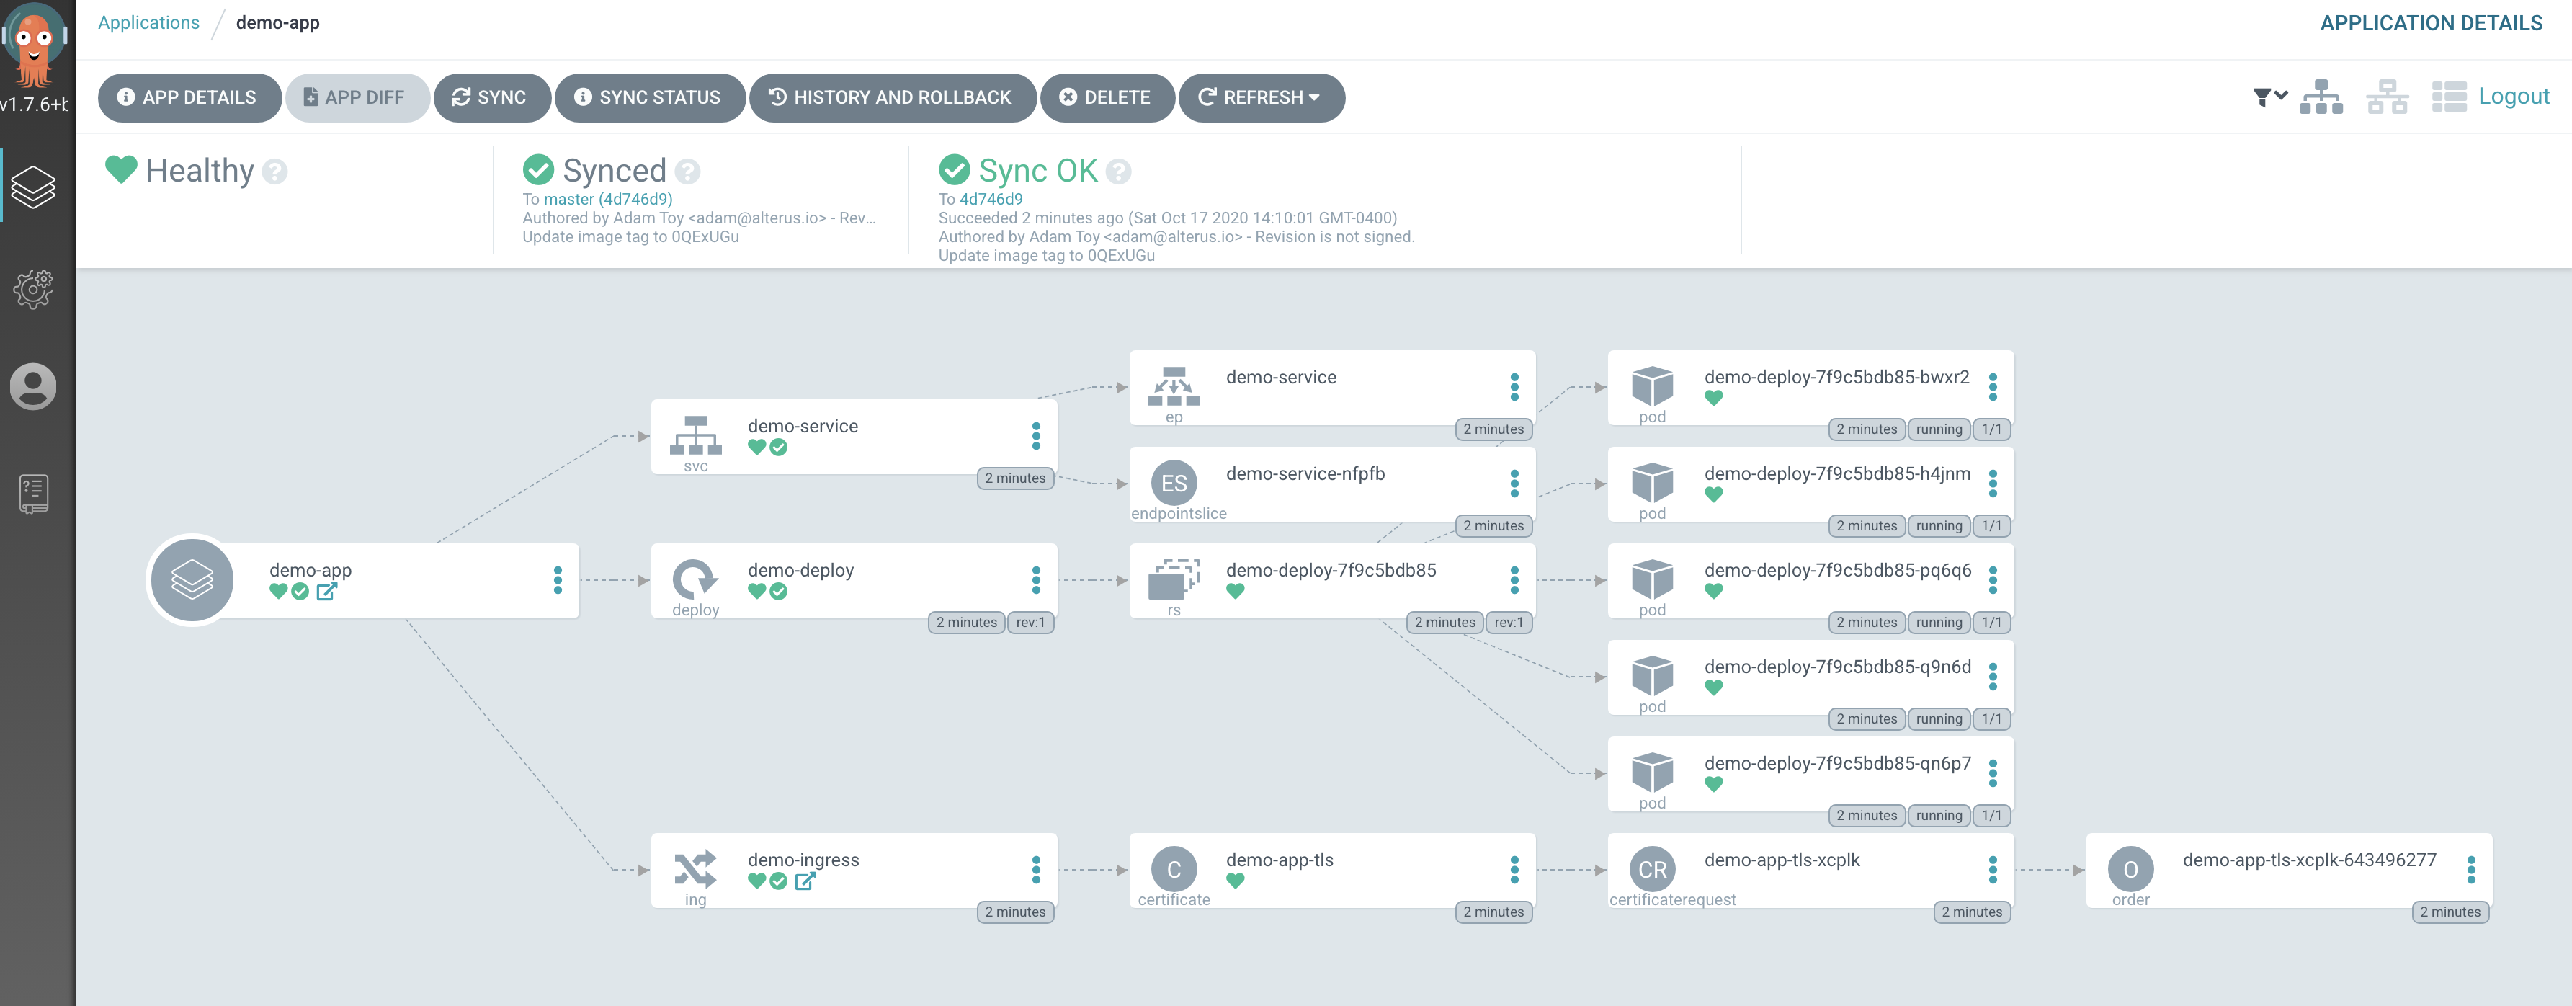Click 2 minutes tag on demo-ingress
Viewport: 2572px width, 1006px height.
(1014, 912)
